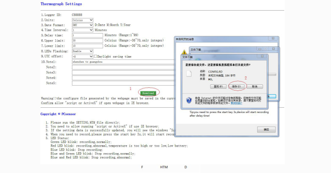The image size is (331, 173).
Task: Click the Delay time input field
Action: point(87,35)
